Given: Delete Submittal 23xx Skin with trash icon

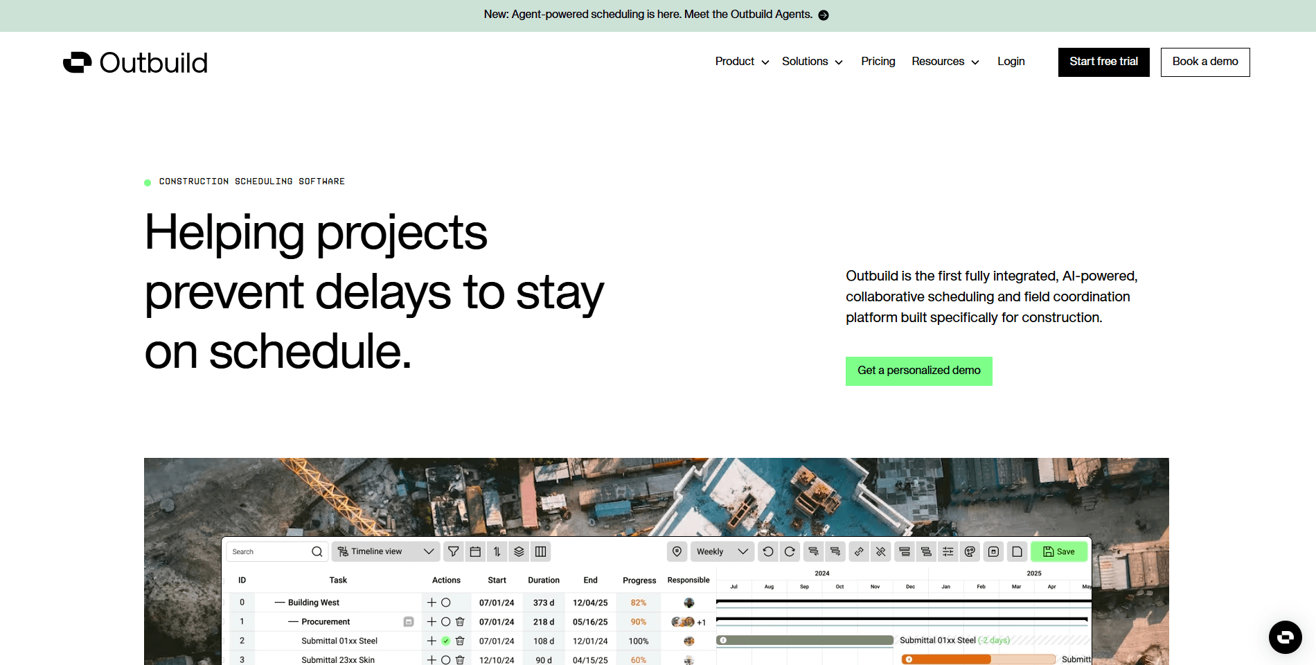Looking at the screenshot, I should pos(460,659).
